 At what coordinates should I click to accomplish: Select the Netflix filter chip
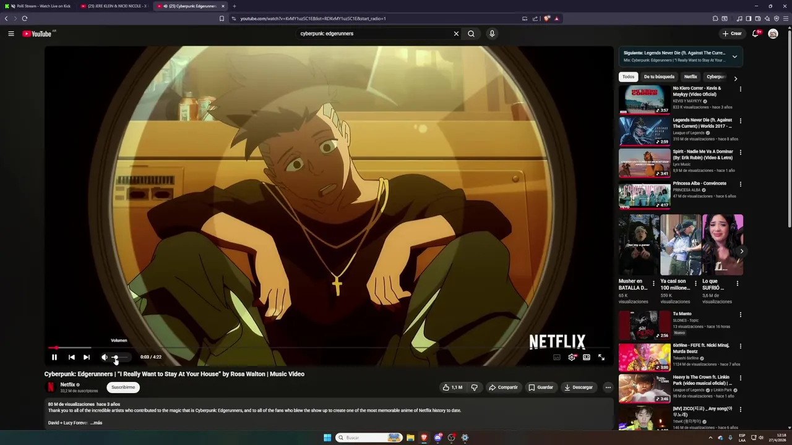click(x=691, y=77)
